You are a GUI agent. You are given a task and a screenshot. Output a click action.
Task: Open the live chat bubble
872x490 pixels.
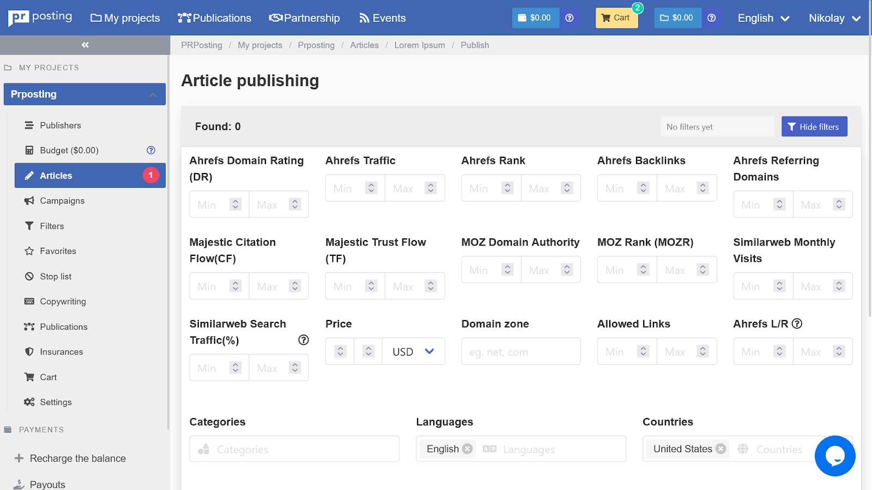pos(834,456)
